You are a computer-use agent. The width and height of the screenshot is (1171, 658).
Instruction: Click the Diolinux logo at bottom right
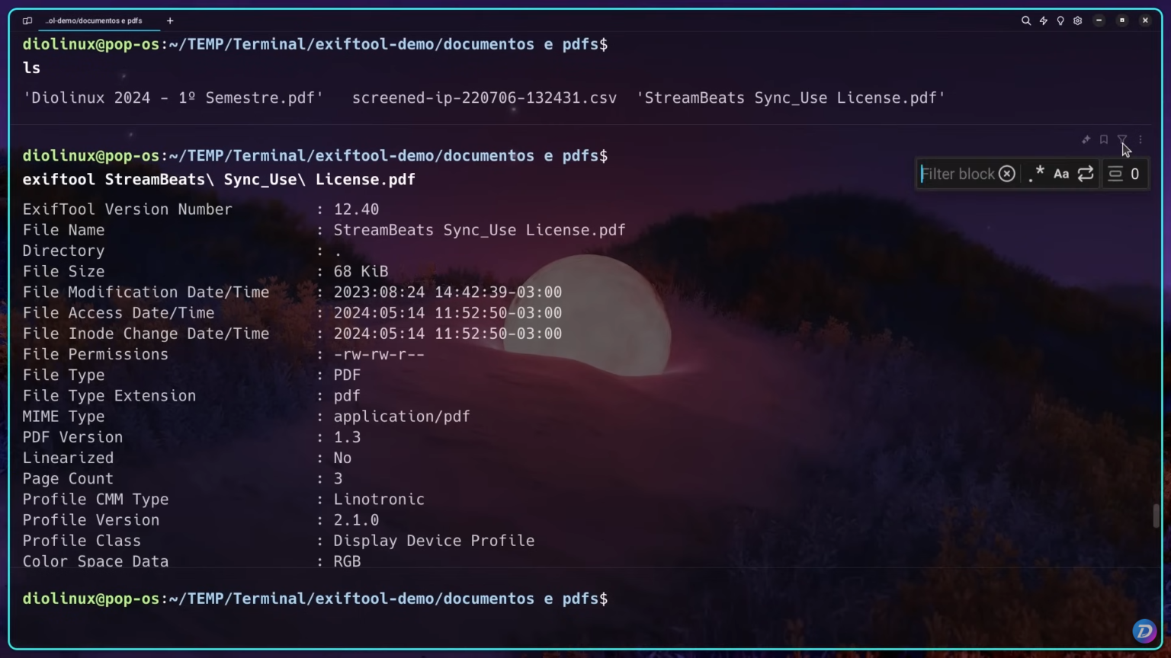coord(1144,631)
